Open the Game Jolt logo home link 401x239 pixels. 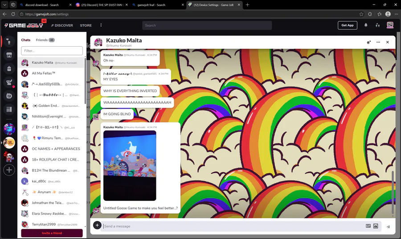[24, 25]
